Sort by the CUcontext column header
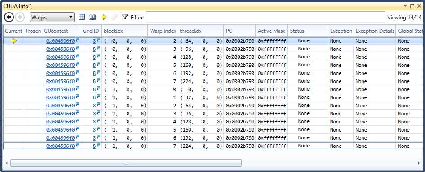425x172 pixels. click(x=62, y=31)
